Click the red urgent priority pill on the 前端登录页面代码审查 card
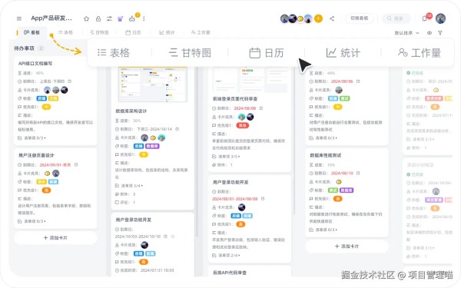The width and height of the screenshot is (461, 288). tap(243, 125)
